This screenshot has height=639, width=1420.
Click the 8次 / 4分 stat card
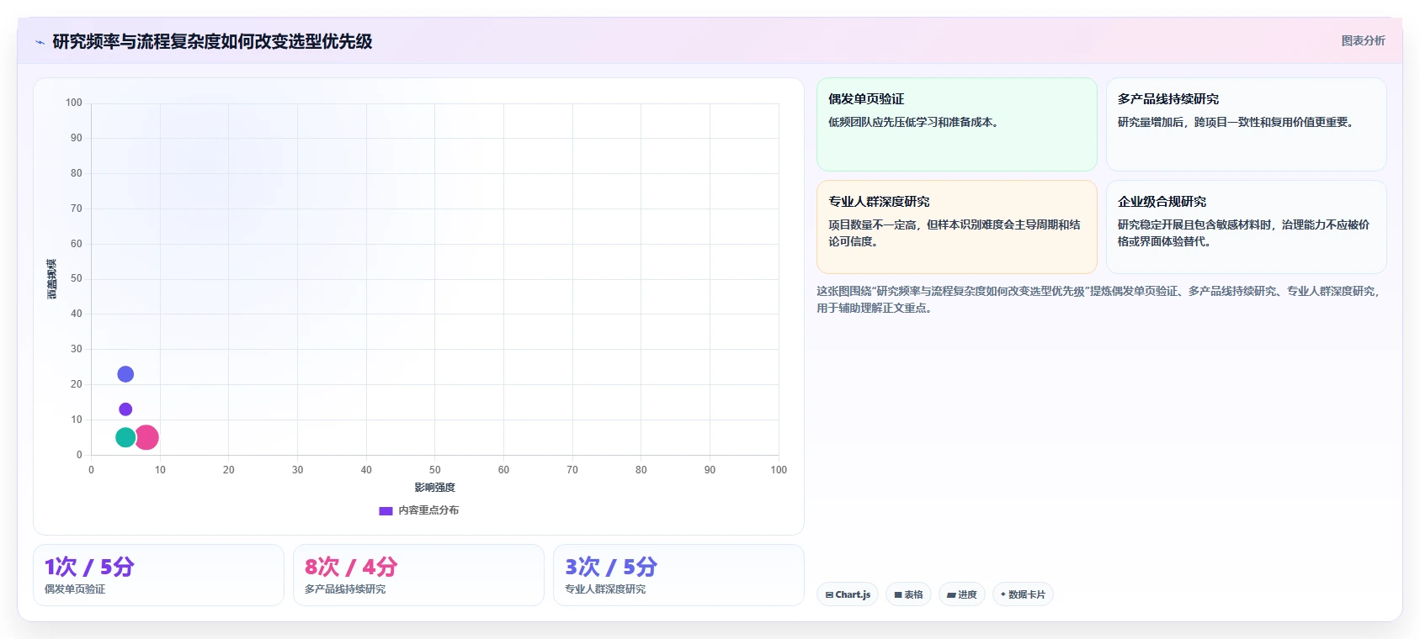coord(418,575)
